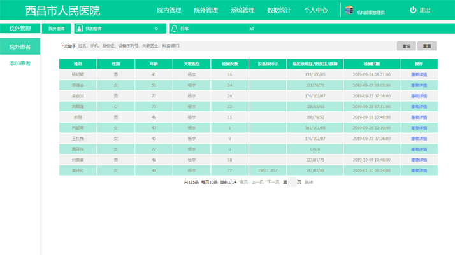Screen dimensions: 455x255
Task: Open the 院外管理 menu
Action: [205, 10]
